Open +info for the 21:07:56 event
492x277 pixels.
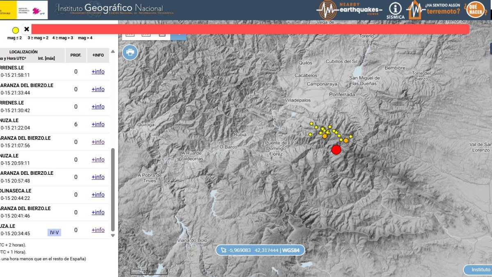98,142
